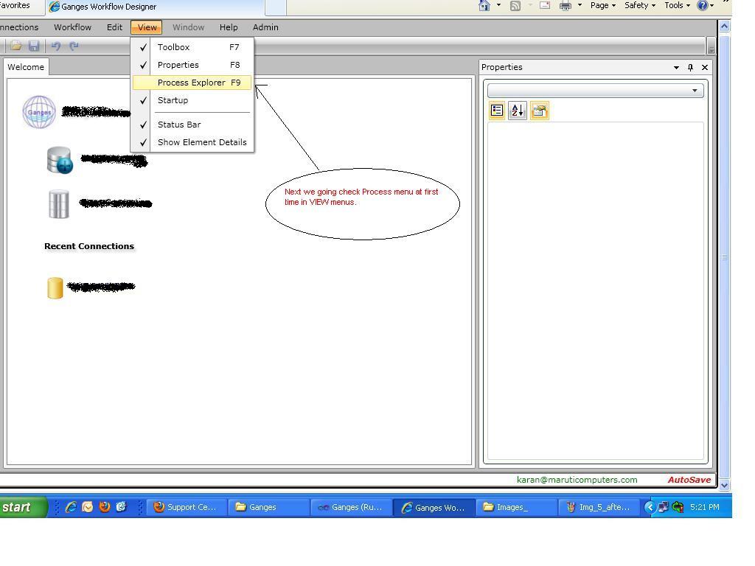
Task: Click the Open folder toolbar icon
Action: click(16, 46)
